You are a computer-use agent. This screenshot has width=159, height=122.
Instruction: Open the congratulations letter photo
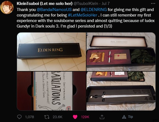coord(51,91)
